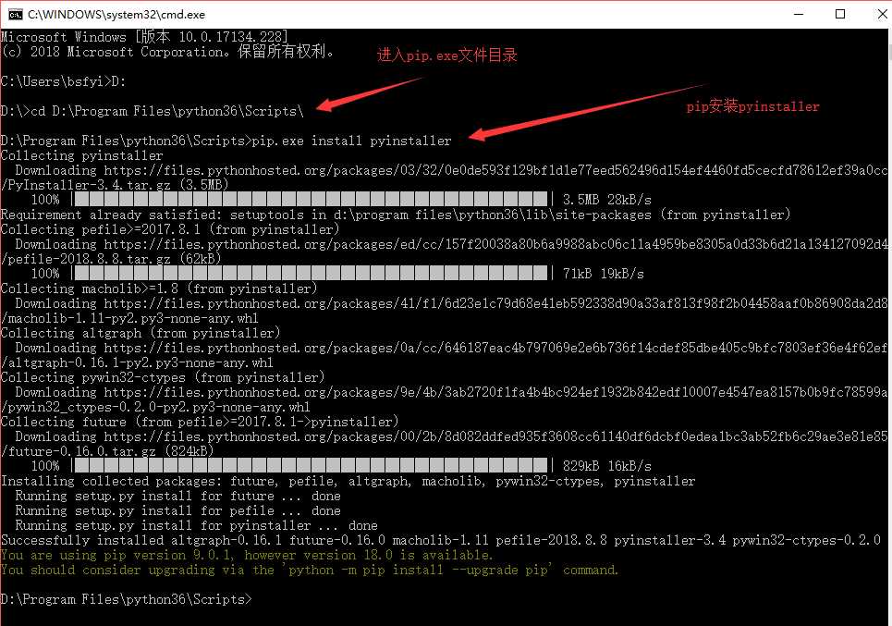Viewport: 892px width, 626px height.
Task: Click the cmd.exe icon in title bar
Action: click(15, 14)
